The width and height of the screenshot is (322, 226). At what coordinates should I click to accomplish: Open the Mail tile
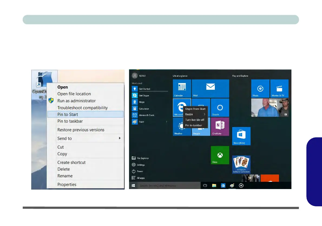210,88
